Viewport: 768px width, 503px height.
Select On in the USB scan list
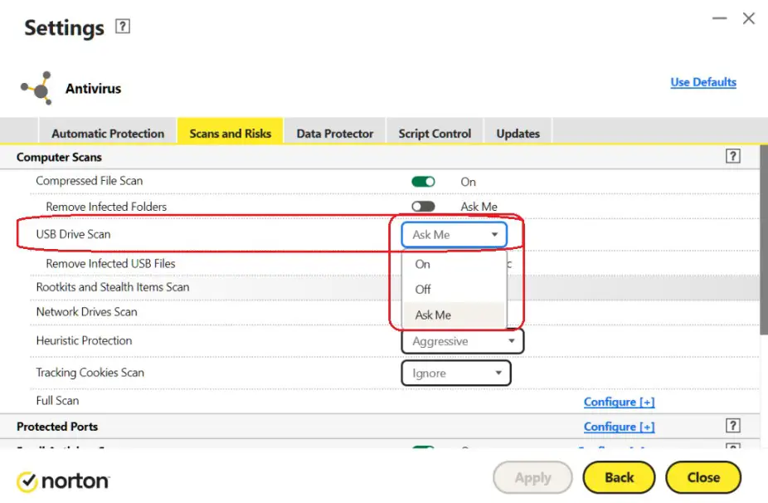tap(423, 264)
